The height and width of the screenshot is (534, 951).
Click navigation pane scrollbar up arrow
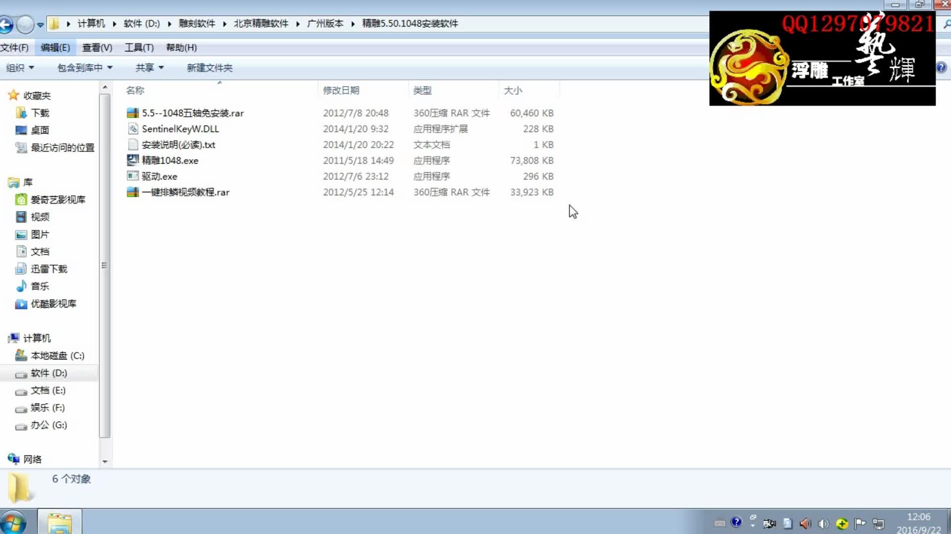pos(105,88)
